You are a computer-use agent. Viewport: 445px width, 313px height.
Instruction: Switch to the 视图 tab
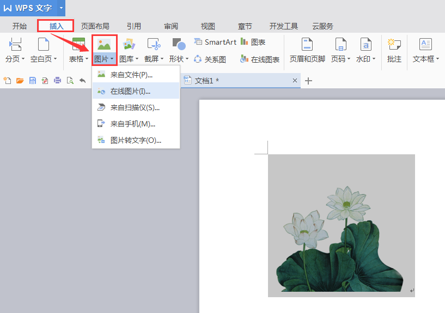pyautogui.click(x=208, y=26)
